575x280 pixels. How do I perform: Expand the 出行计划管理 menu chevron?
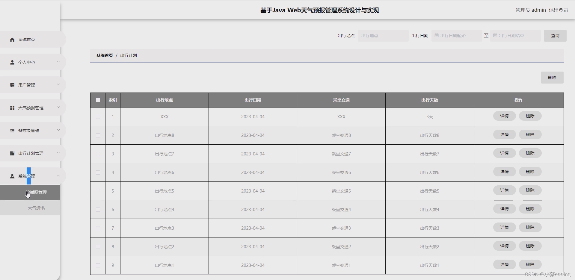point(58,153)
